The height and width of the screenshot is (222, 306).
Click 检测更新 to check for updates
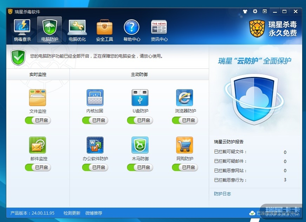point(72,213)
